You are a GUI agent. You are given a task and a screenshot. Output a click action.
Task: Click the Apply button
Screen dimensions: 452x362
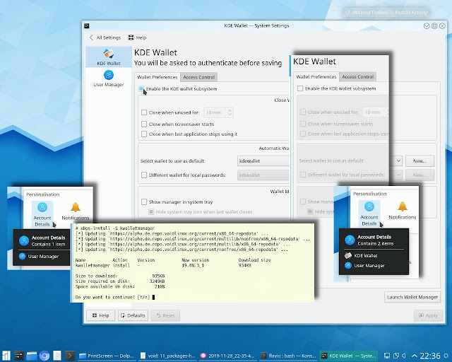pos(428,315)
